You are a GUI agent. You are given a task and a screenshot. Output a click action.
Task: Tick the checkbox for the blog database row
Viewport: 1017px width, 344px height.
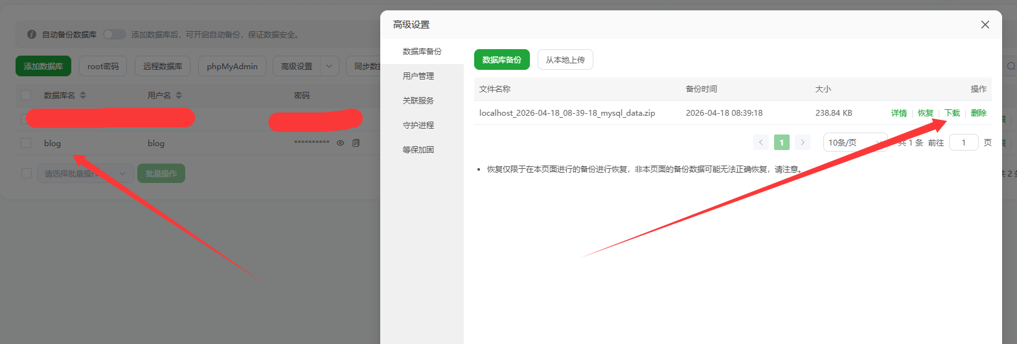coord(26,143)
